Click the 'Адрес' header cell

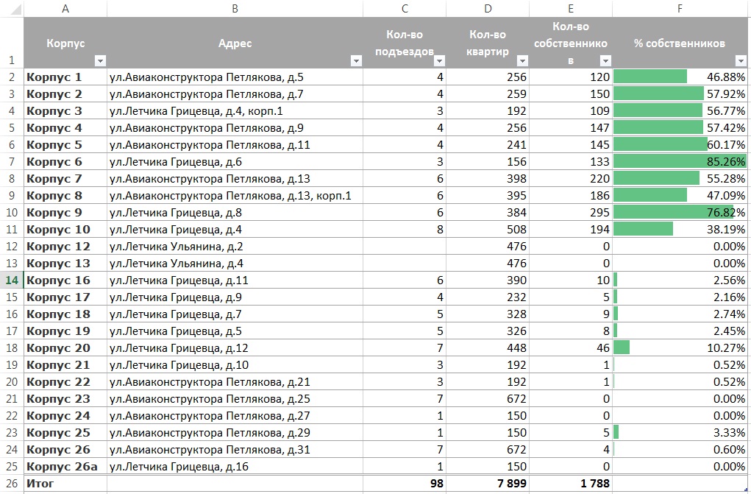tap(235, 43)
